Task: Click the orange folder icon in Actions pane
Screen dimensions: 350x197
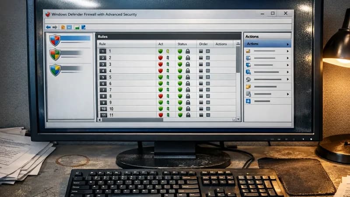Action: (248, 51)
